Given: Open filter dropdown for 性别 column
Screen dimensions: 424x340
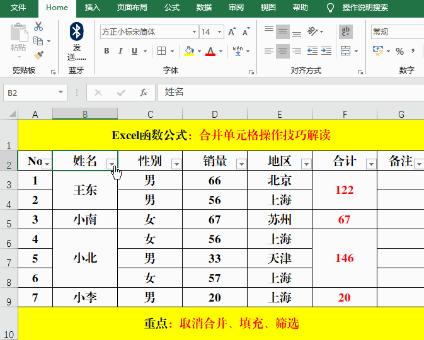Looking at the screenshot, I should [176, 164].
